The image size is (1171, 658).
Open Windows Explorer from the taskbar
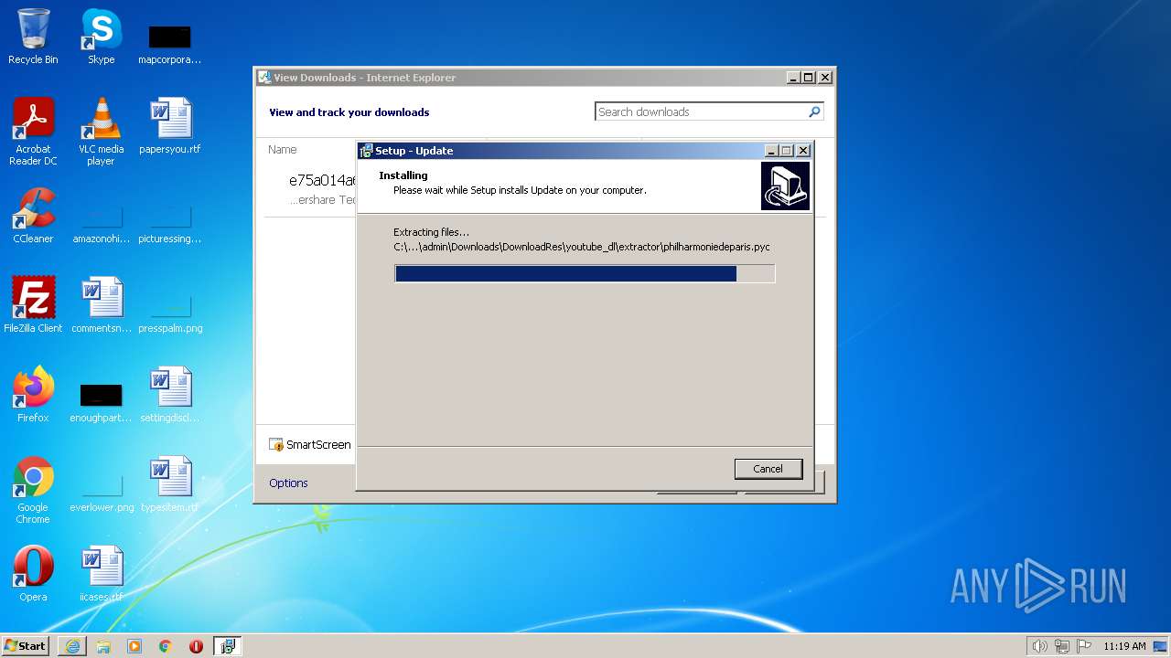coord(103,646)
